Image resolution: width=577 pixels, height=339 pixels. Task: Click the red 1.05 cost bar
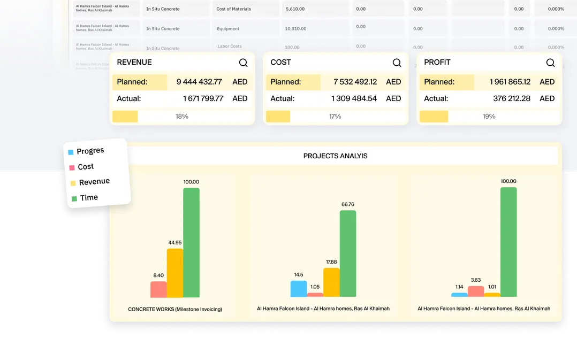pos(315,295)
